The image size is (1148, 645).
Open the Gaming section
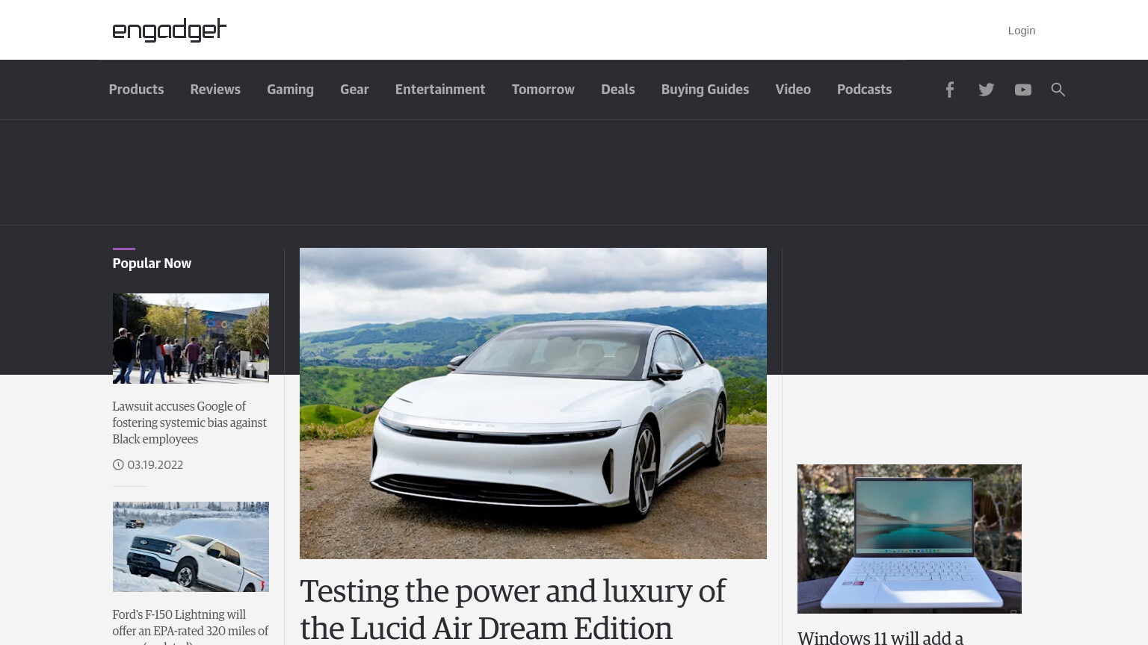coord(290,90)
